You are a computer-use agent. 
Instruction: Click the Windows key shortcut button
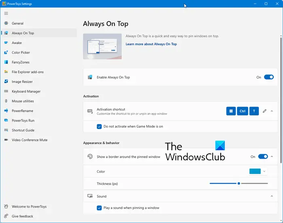click(x=231, y=111)
